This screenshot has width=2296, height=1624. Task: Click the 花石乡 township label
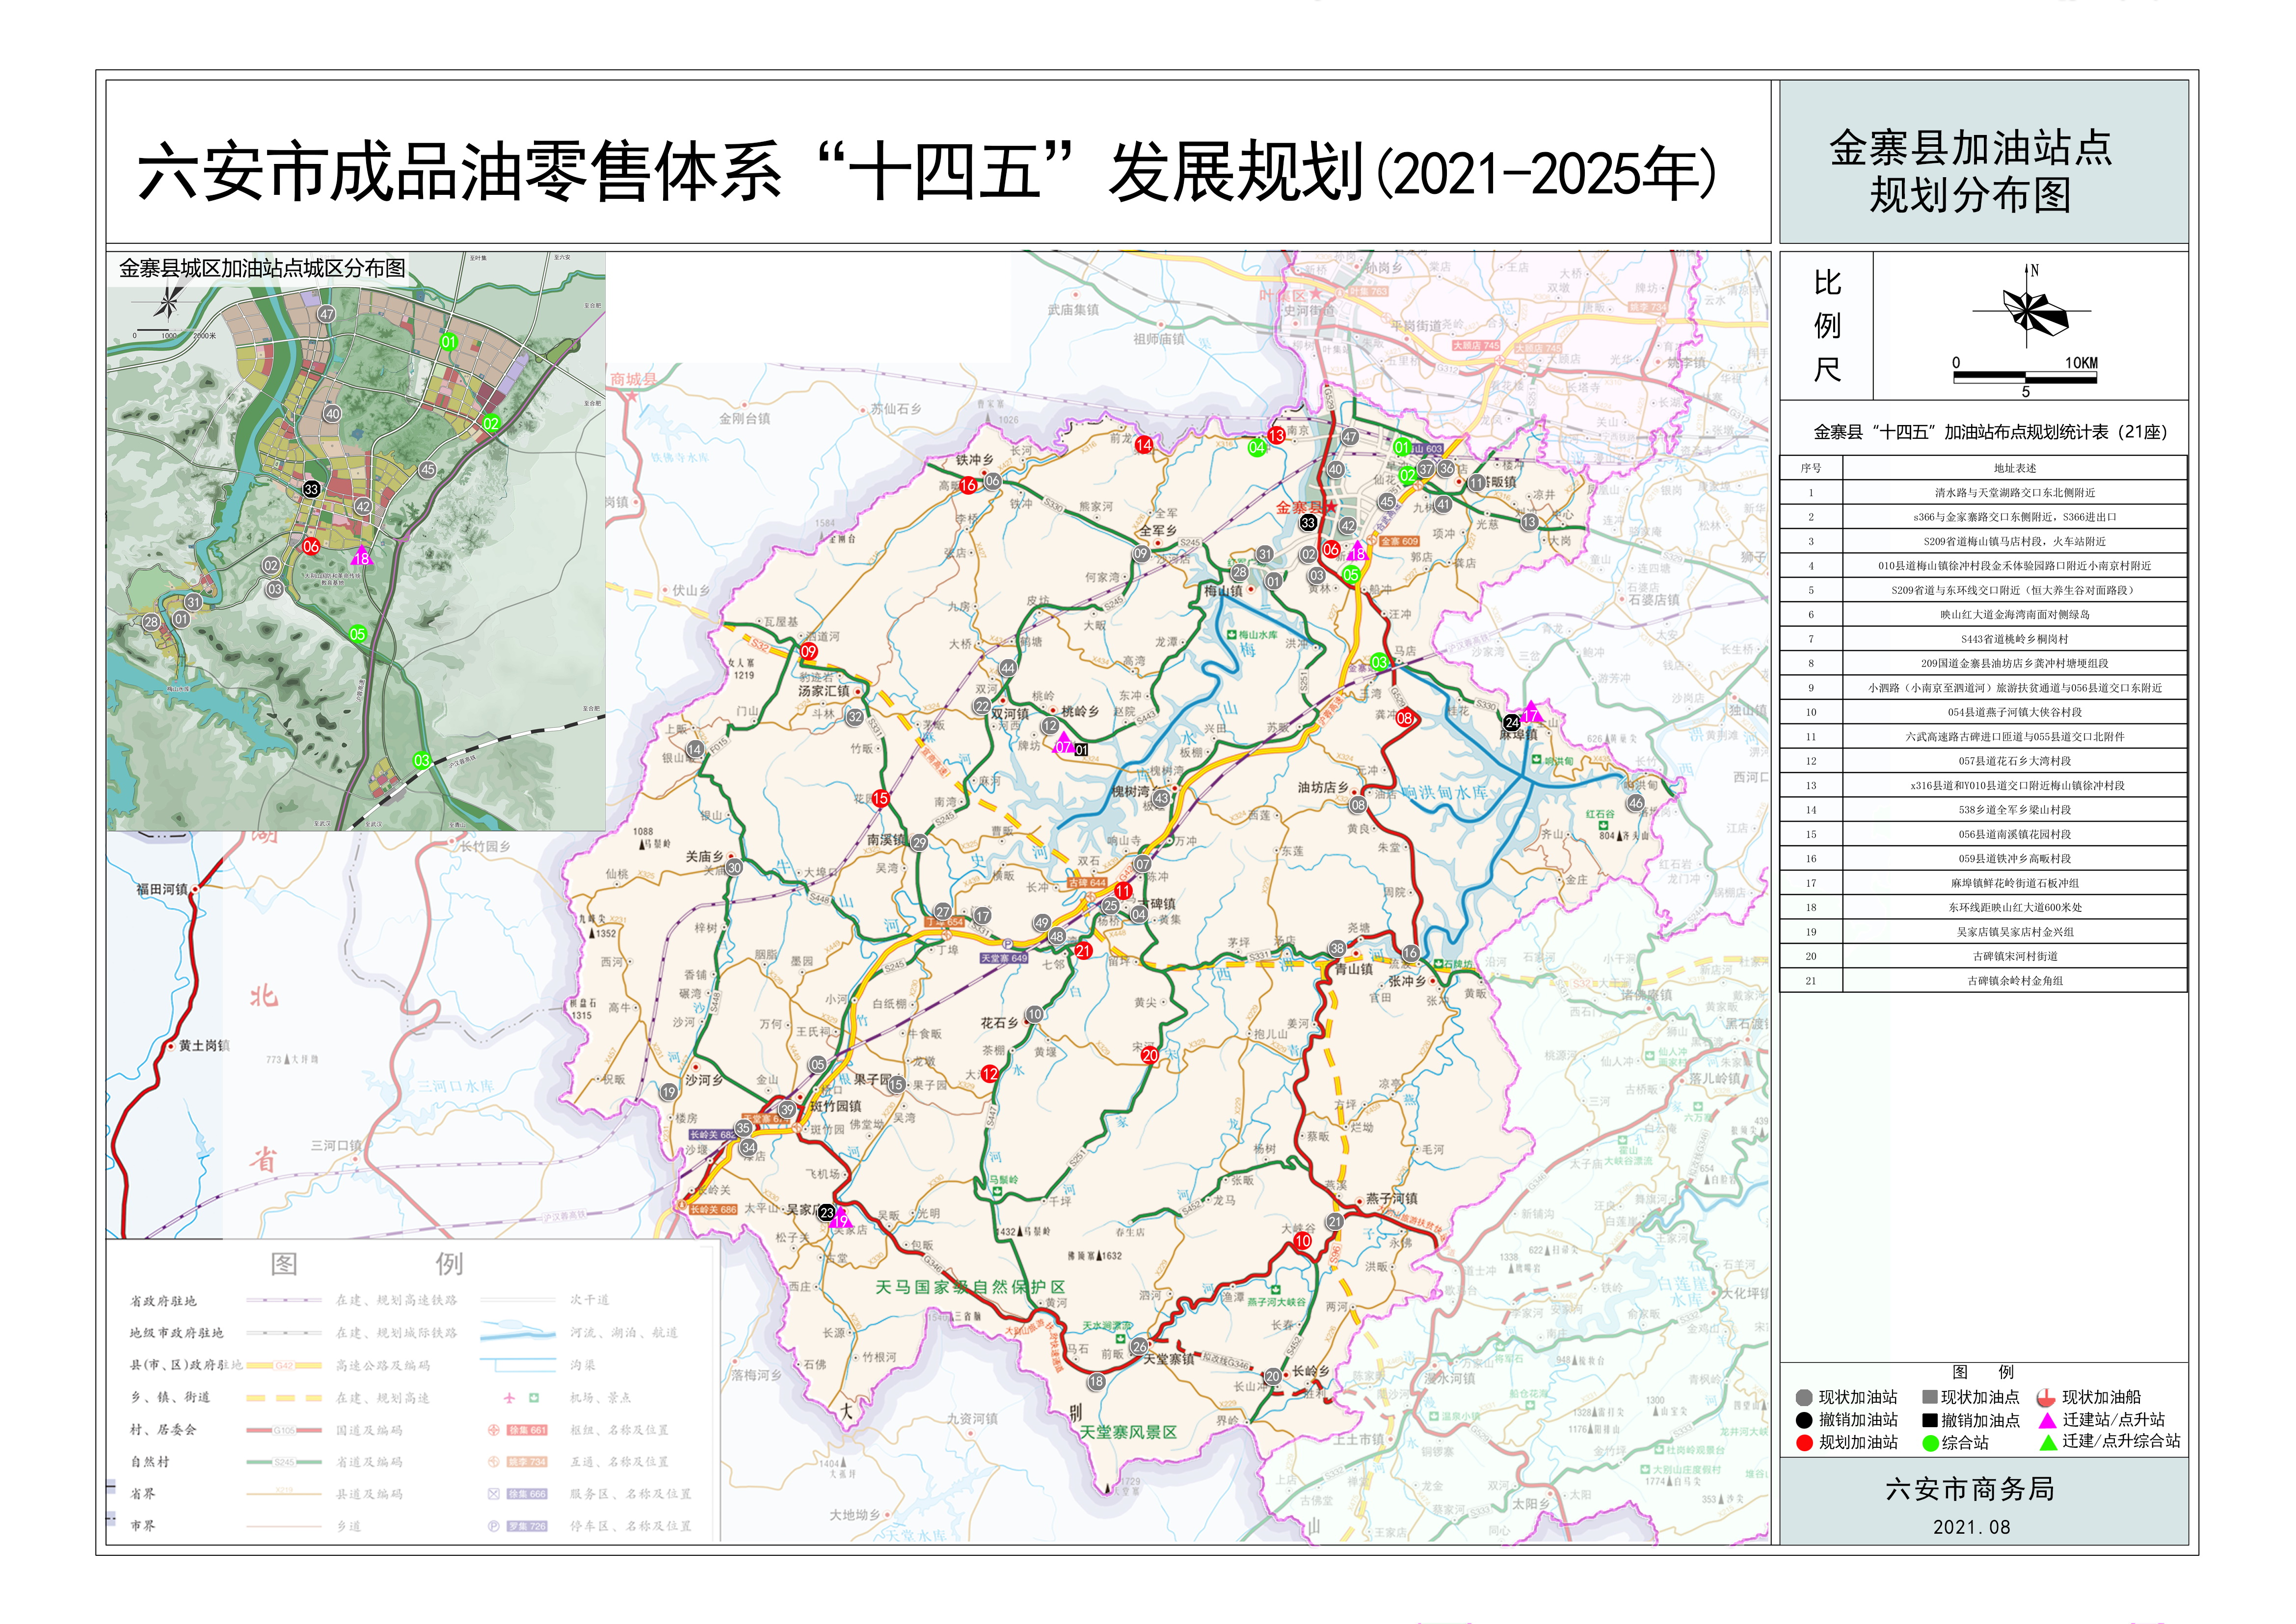(x=999, y=1022)
